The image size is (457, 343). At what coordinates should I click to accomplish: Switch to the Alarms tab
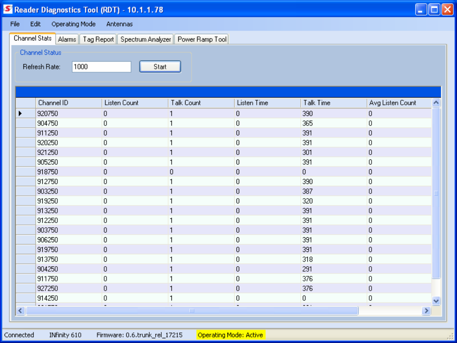67,39
